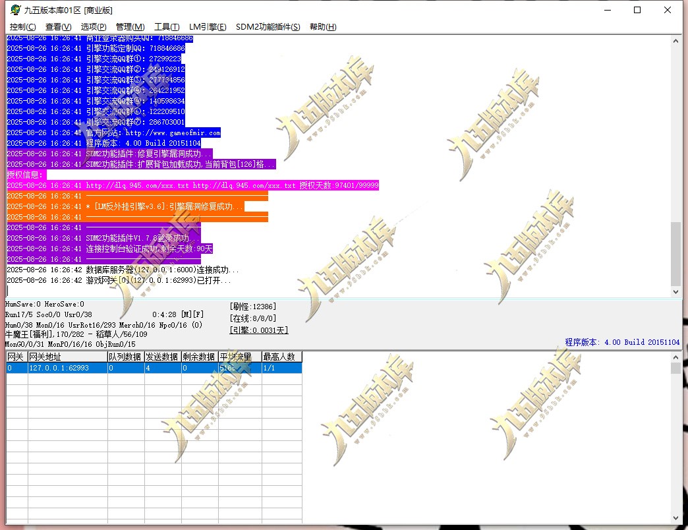This screenshot has width=688, height=530.
Task: Click log scrollbar down arrow
Action: tap(675, 292)
